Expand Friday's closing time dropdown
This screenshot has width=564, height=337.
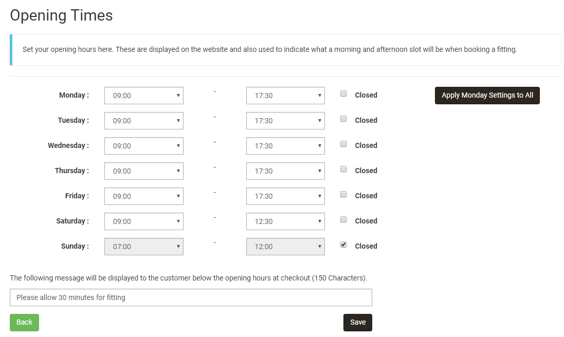pos(285,196)
